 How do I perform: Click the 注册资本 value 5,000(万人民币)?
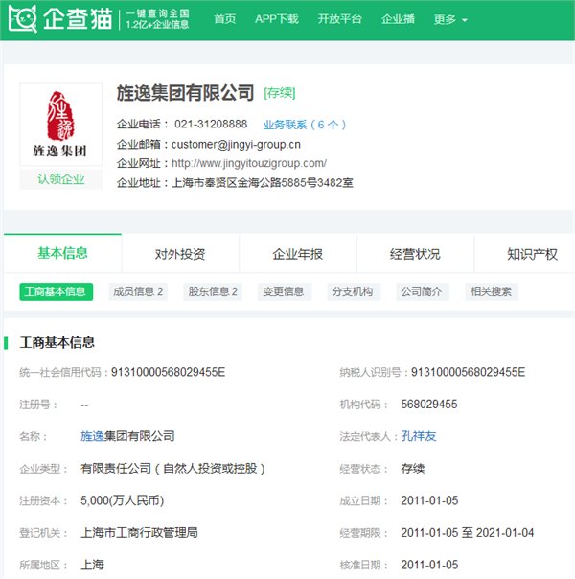click(122, 500)
